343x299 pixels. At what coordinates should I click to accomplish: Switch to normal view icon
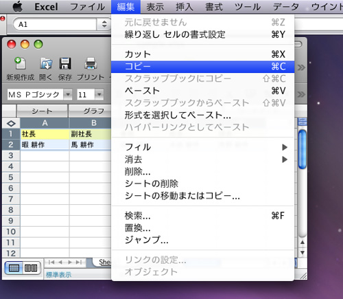point(14,267)
